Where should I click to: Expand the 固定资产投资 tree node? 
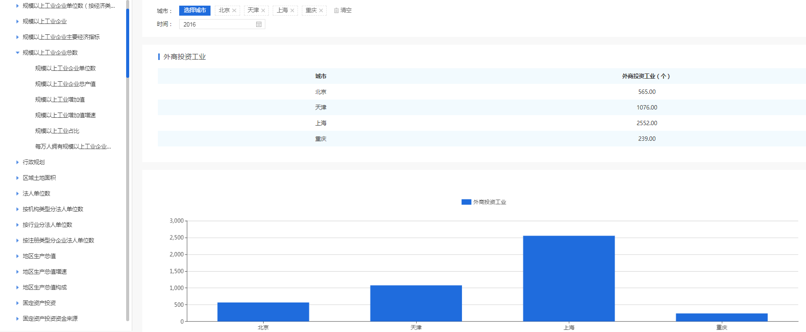[x=17, y=303]
